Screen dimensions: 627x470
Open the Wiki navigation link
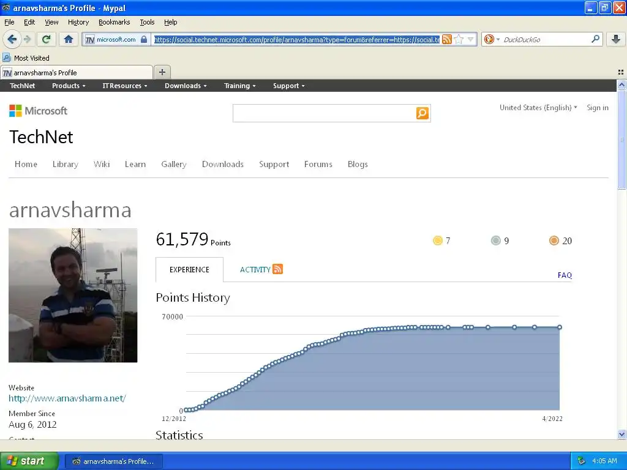pyautogui.click(x=102, y=164)
